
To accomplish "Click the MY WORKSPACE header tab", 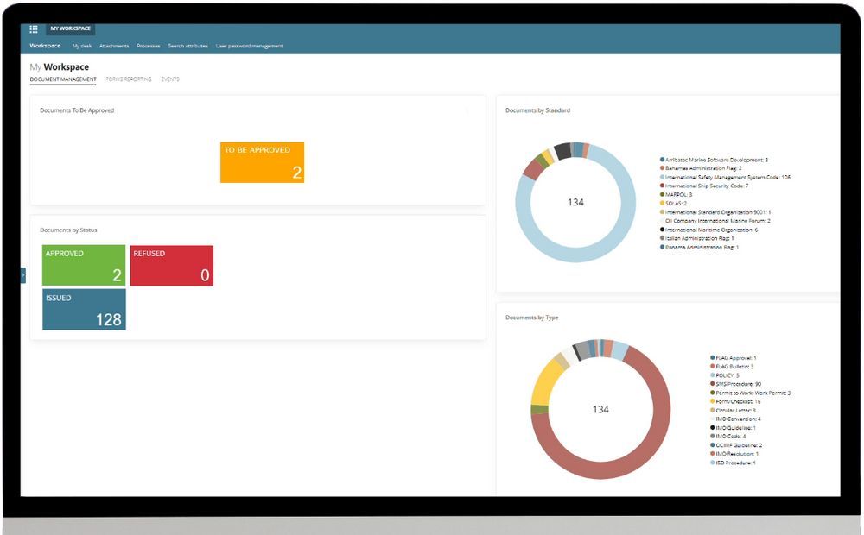I will click(70, 28).
